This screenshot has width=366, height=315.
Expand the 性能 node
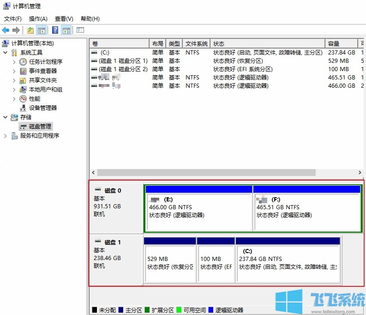[x=14, y=99]
